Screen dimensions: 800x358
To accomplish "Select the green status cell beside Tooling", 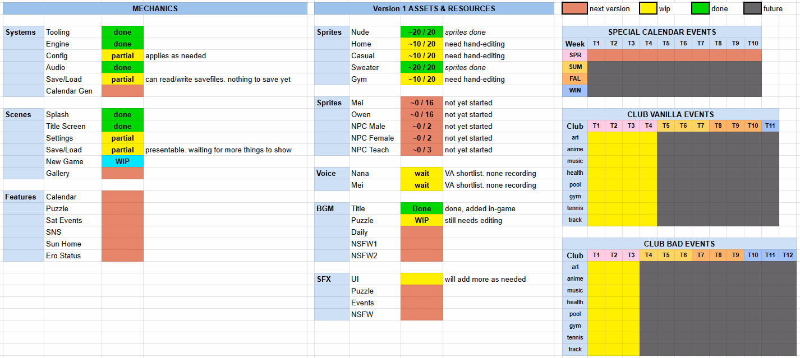I will (122, 32).
